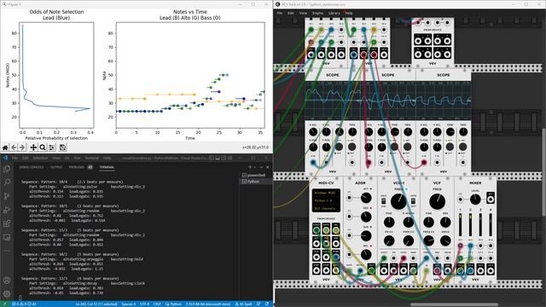
Task: Reset the plot view with the Home icon
Action: (5, 148)
